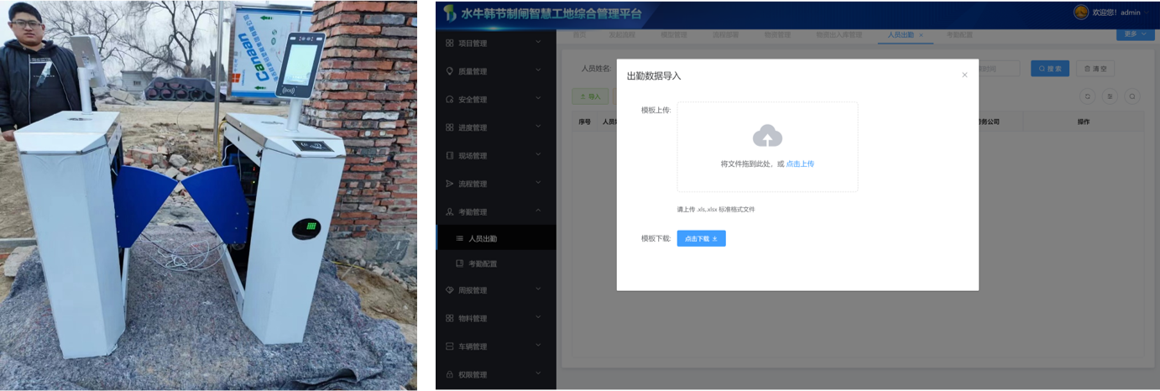Click the 流程管理 arrow icon
The width and height of the screenshot is (1160, 391).
coord(450,184)
